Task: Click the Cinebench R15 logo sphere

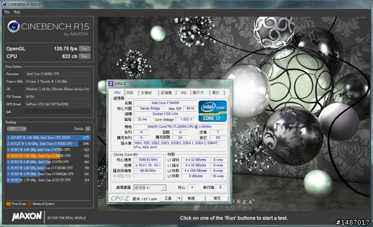Action: coord(13,26)
